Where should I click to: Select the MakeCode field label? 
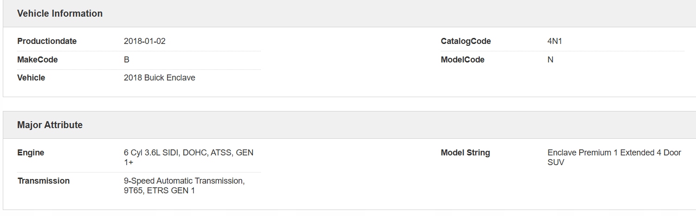pos(38,60)
